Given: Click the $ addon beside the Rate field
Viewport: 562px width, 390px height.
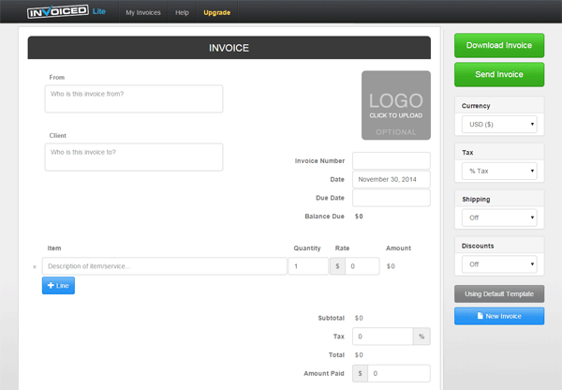Looking at the screenshot, I should tap(337, 266).
